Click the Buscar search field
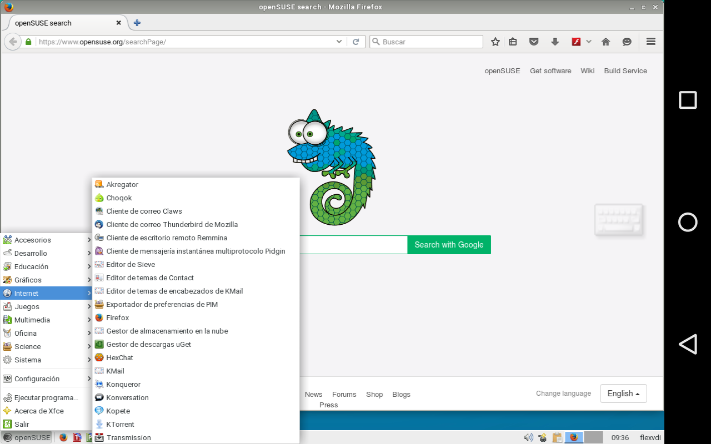Screen dimensions: 711x444 pyautogui.click(x=427, y=42)
